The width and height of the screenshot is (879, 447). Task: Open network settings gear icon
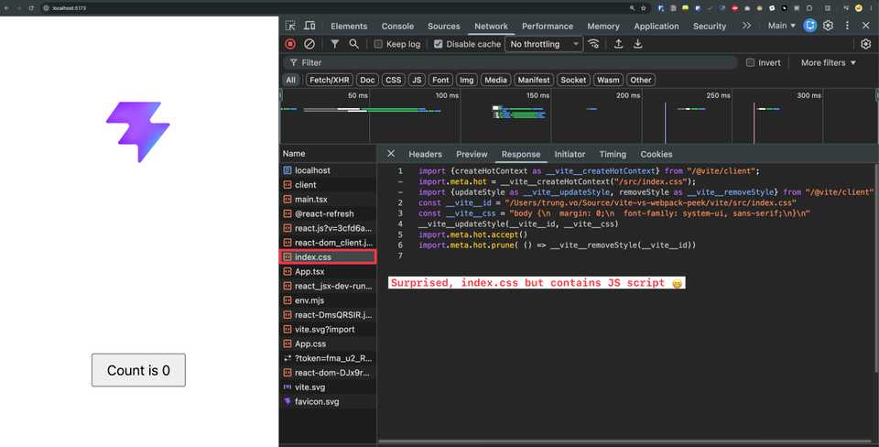866,44
